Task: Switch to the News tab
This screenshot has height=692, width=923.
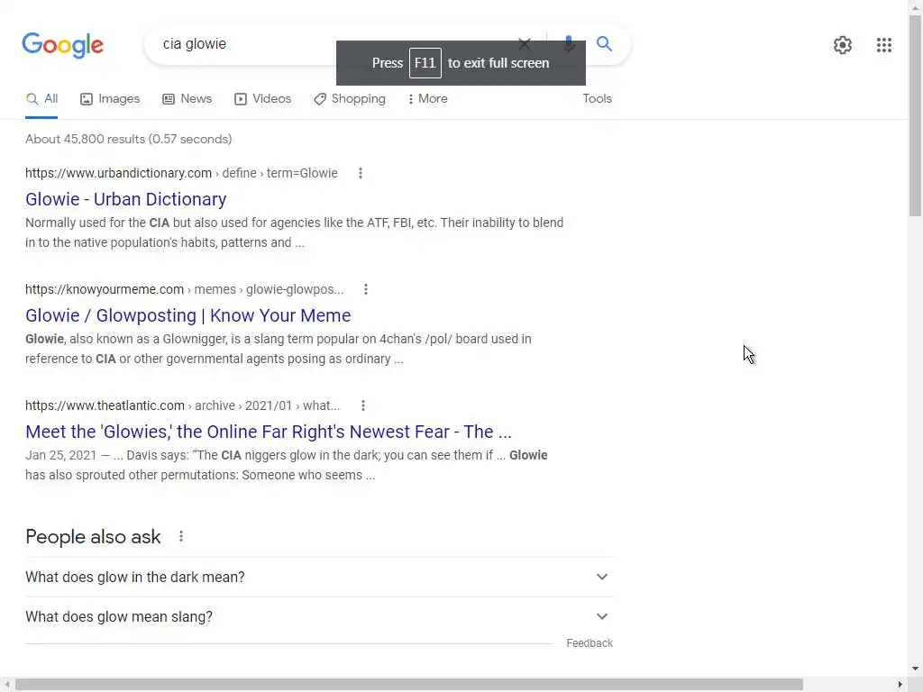Action: coord(187,99)
